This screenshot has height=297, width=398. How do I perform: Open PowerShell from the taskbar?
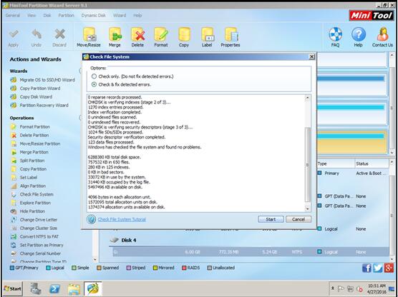pos(55,288)
